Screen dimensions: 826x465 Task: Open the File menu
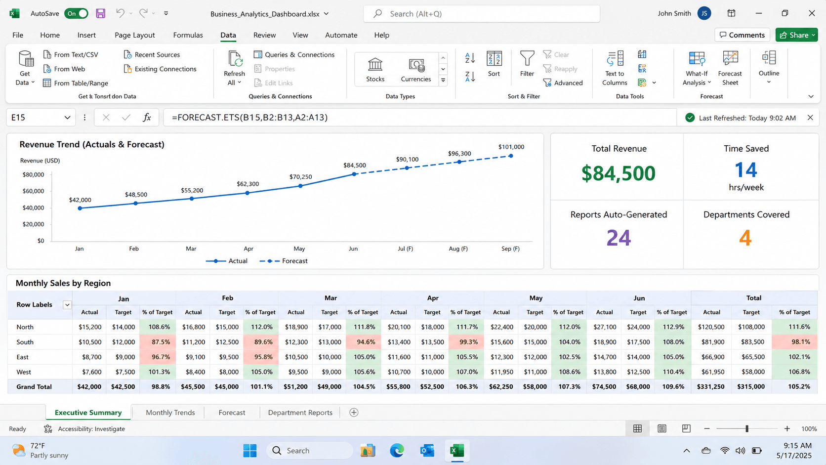pyautogui.click(x=18, y=35)
